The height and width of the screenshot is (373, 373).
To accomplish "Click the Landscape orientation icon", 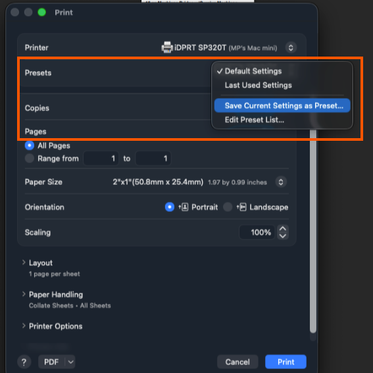I will (x=241, y=207).
